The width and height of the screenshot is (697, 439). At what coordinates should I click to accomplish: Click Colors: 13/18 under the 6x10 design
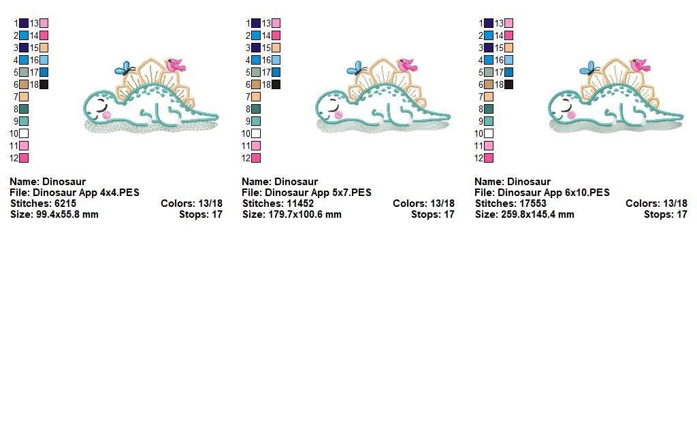pos(656,204)
